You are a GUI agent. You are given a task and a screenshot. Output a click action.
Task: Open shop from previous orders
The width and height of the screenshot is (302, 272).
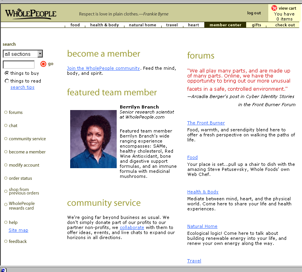click(x=24, y=191)
